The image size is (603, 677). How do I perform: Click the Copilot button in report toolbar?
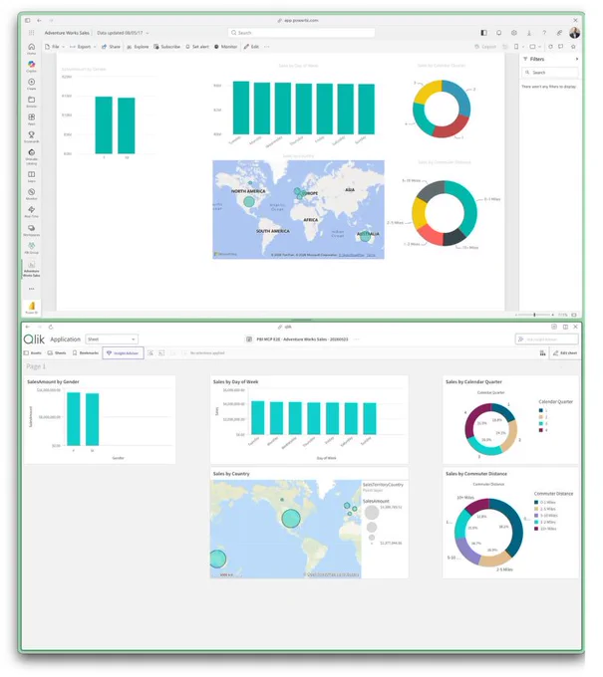click(485, 47)
